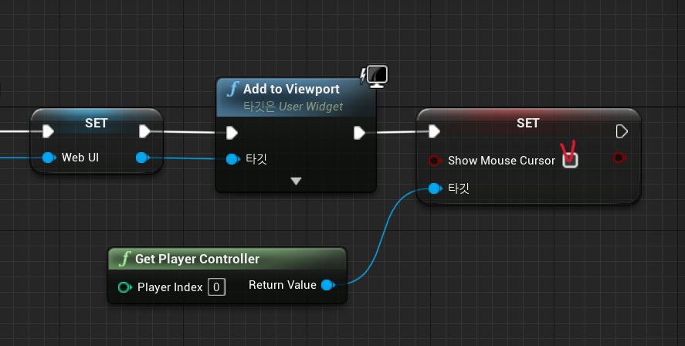Click Add to Viewport's execution input pin

coord(232,133)
